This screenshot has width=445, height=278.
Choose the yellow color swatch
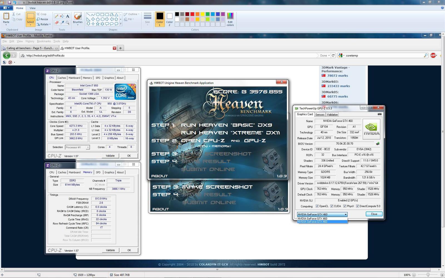click(x=202, y=14)
